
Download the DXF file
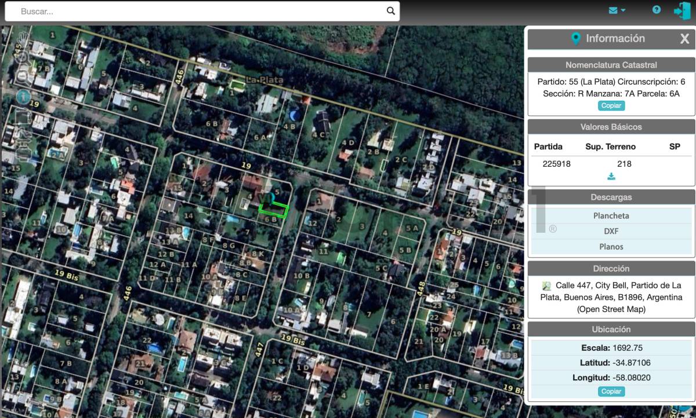click(x=611, y=231)
